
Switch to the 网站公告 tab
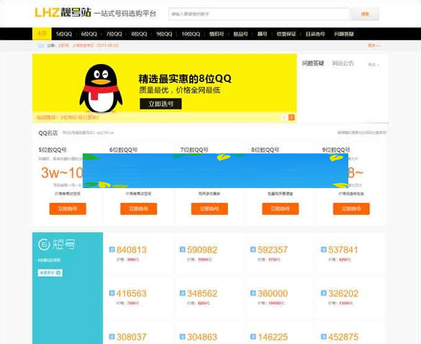[343, 63]
